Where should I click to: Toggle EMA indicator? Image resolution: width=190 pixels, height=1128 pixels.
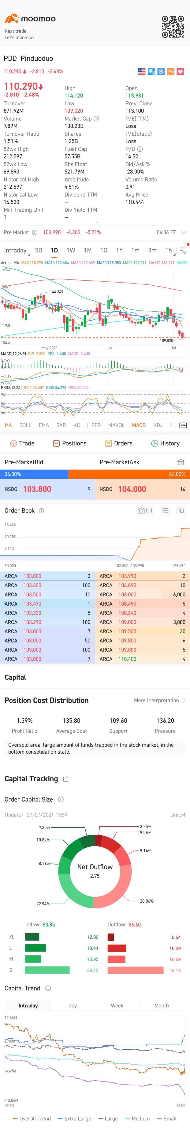43,425
